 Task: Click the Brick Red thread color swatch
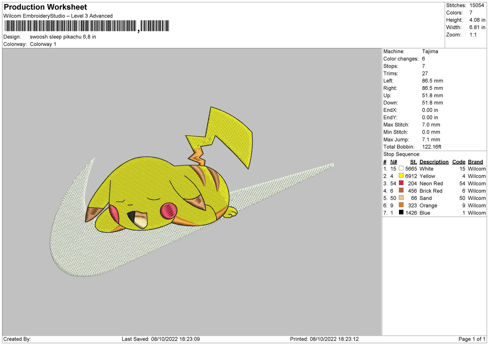pyautogui.click(x=401, y=191)
